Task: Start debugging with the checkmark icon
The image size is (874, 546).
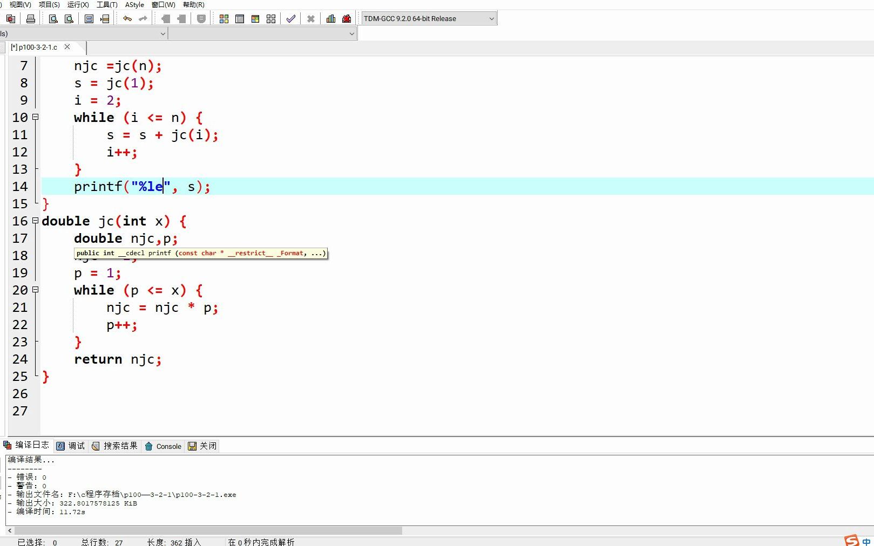Action: 291,19
